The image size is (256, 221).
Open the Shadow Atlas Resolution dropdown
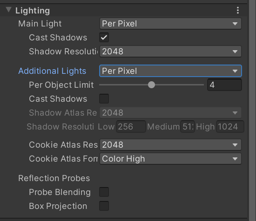tap(170, 113)
